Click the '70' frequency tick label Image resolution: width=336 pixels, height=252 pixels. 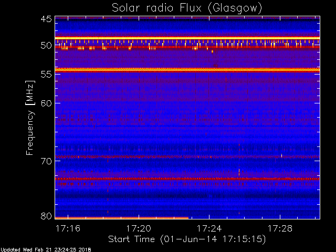pyautogui.click(x=47, y=161)
